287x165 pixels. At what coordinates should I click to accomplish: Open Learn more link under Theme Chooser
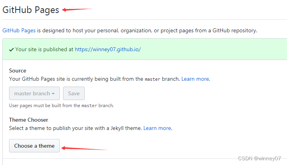[x=157, y=128]
